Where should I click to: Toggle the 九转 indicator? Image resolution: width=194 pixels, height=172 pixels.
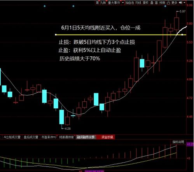tap(103, 3)
